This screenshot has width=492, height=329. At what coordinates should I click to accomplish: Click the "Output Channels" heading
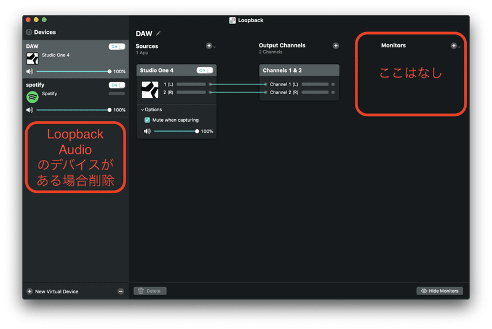(x=282, y=45)
